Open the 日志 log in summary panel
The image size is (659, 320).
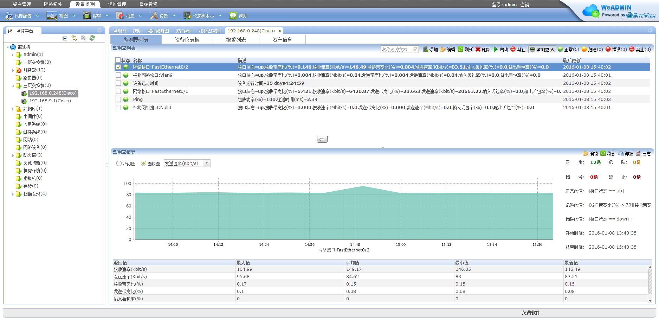[643, 153]
